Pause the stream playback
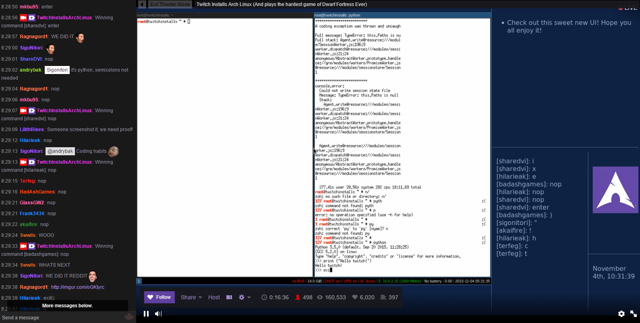This screenshot has width=640, height=323. pos(146,314)
